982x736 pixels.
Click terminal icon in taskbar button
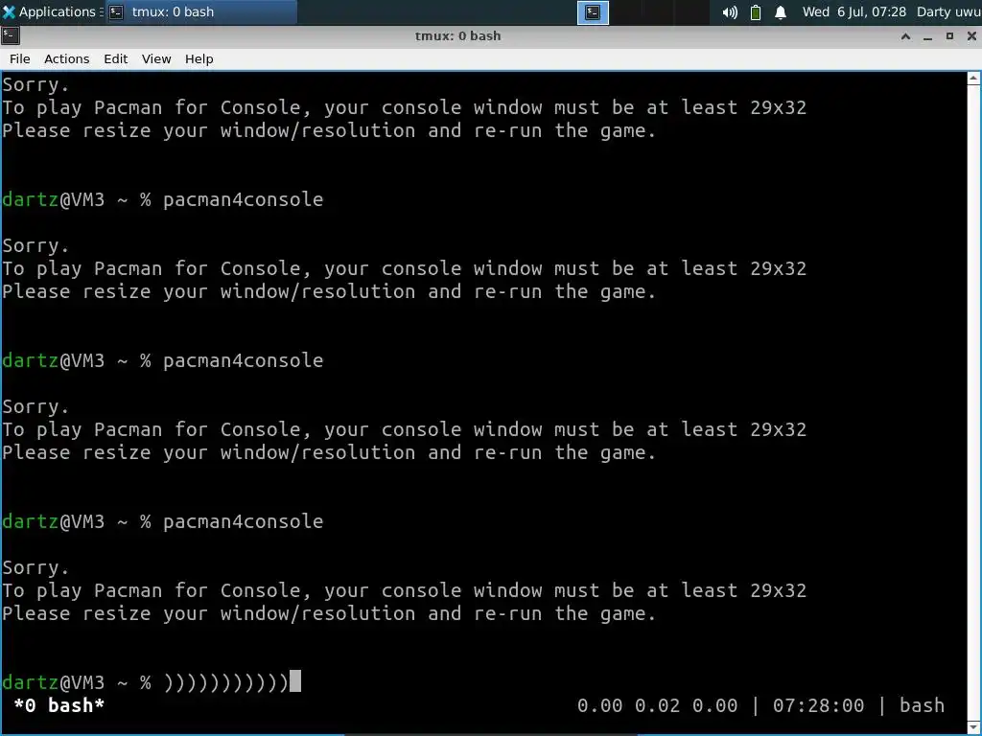[116, 11]
